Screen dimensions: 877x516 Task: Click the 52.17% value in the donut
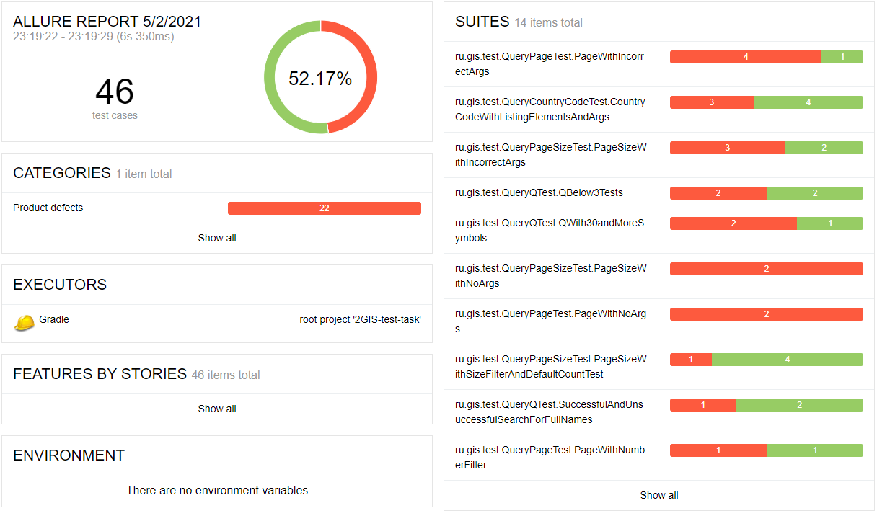coord(320,79)
